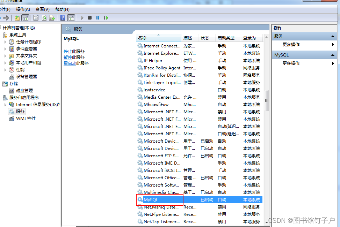The height and width of the screenshot is (227, 340).
Task: Expand the 本地用户和组 node arrow
Action: pos(6,63)
